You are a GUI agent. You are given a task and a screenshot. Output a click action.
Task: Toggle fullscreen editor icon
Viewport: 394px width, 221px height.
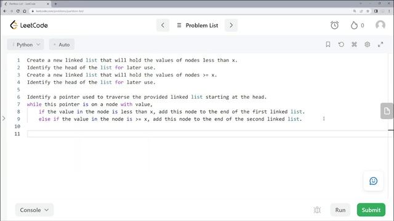coord(380,44)
